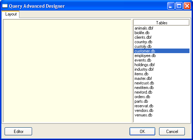Select animals.dbf in the Tables list
Image resolution: width=193 pixels, height=140 pixels.
click(x=162, y=28)
